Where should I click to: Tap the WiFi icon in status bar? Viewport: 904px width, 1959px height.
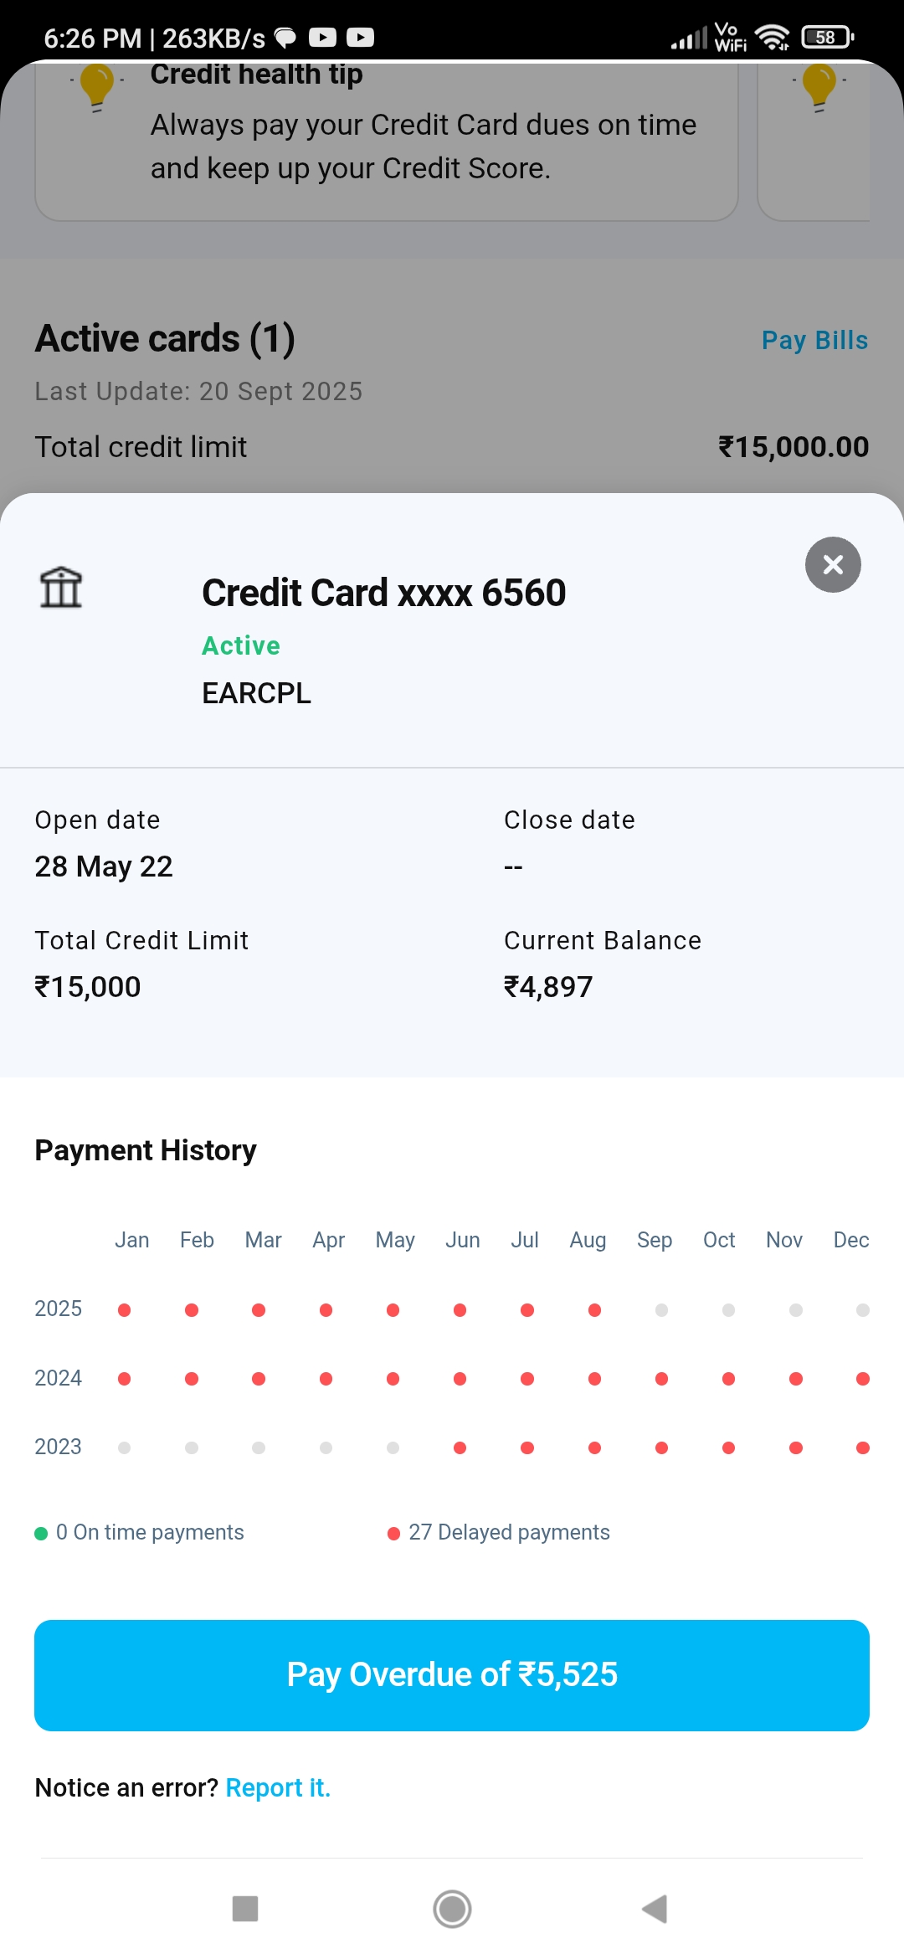(x=771, y=37)
